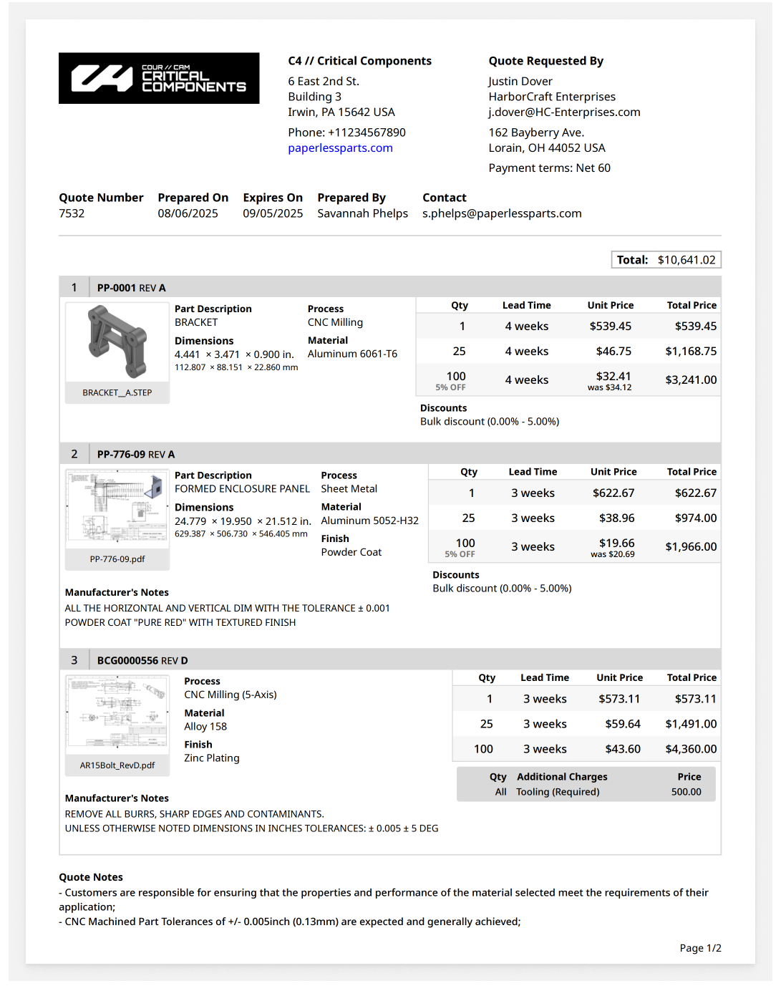Click the Powder Coat finish
Viewport: 781px width, 996px height.
[351, 553]
